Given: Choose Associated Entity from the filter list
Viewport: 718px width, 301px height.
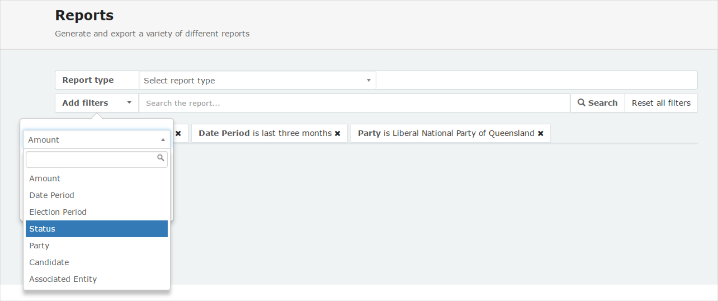Looking at the screenshot, I should 97,279.
